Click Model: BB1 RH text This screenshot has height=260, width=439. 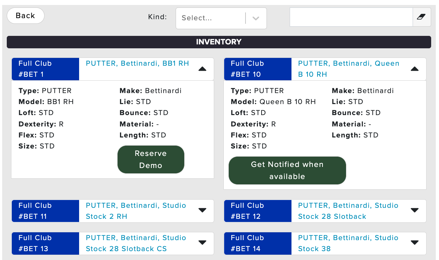coord(46,102)
